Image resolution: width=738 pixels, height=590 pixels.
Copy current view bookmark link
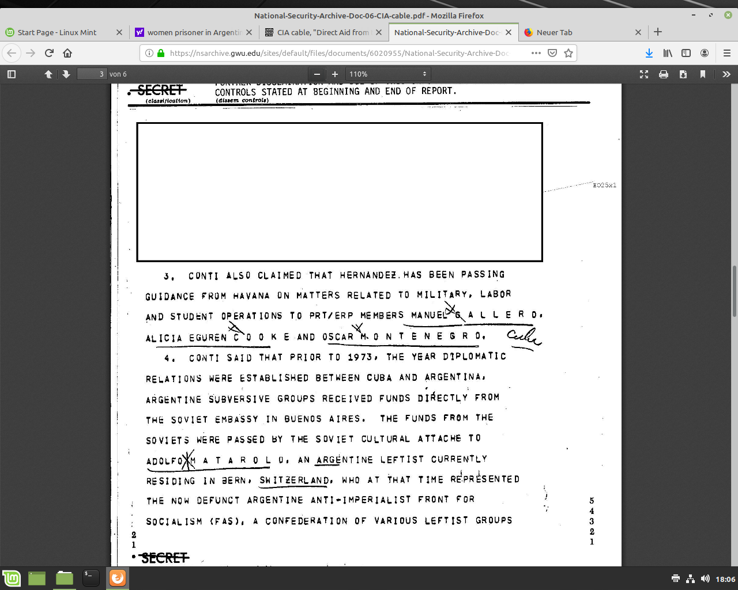pos(703,74)
